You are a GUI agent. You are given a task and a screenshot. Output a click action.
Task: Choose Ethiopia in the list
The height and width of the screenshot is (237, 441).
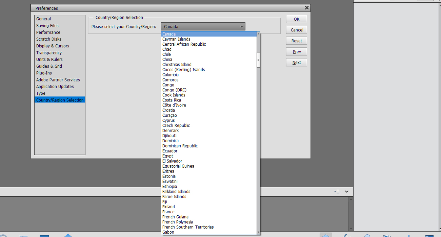(209, 186)
